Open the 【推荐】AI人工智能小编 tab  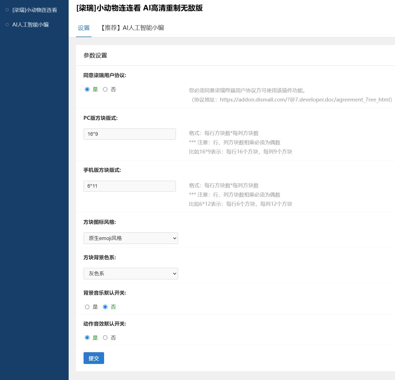coord(132,28)
